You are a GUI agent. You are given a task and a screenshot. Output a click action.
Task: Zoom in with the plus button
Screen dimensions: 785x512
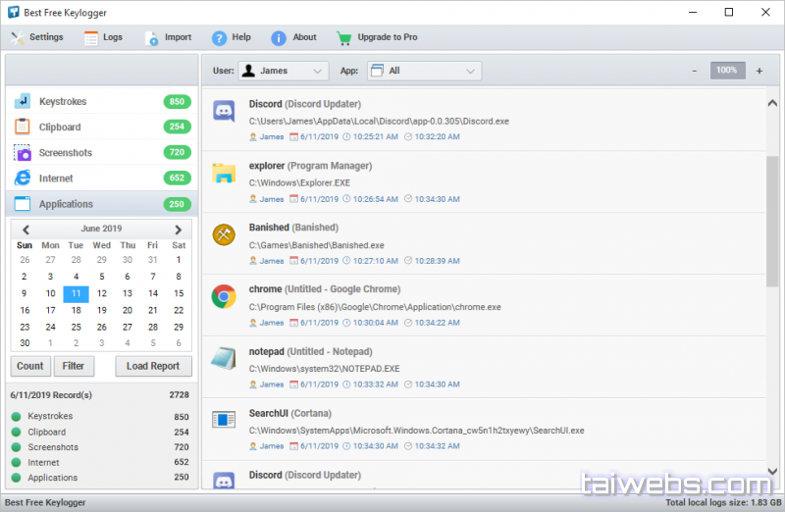click(759, 71)
